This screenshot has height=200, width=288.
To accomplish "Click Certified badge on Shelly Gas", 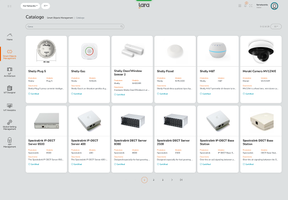I will click(76, 94).
